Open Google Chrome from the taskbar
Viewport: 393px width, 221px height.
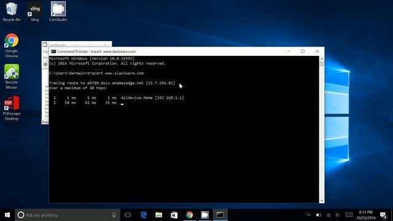[190, 215]
